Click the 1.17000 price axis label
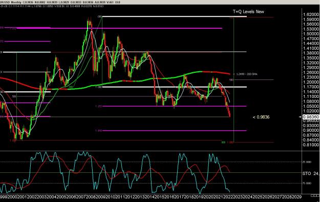The width and height of the screenshot is (320, 202). pyautogui.click(x=311, y=87)
